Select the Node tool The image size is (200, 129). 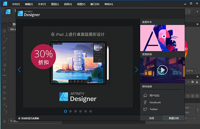4,37
